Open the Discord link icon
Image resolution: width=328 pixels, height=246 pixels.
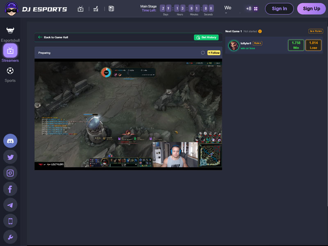10,141
